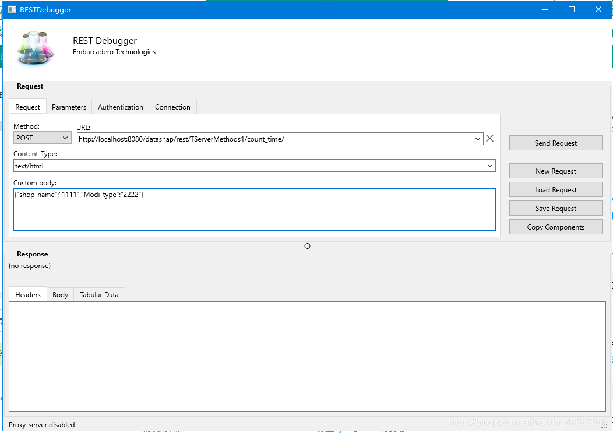
Task: Open the Authentication tab
Action: [120, 107]
